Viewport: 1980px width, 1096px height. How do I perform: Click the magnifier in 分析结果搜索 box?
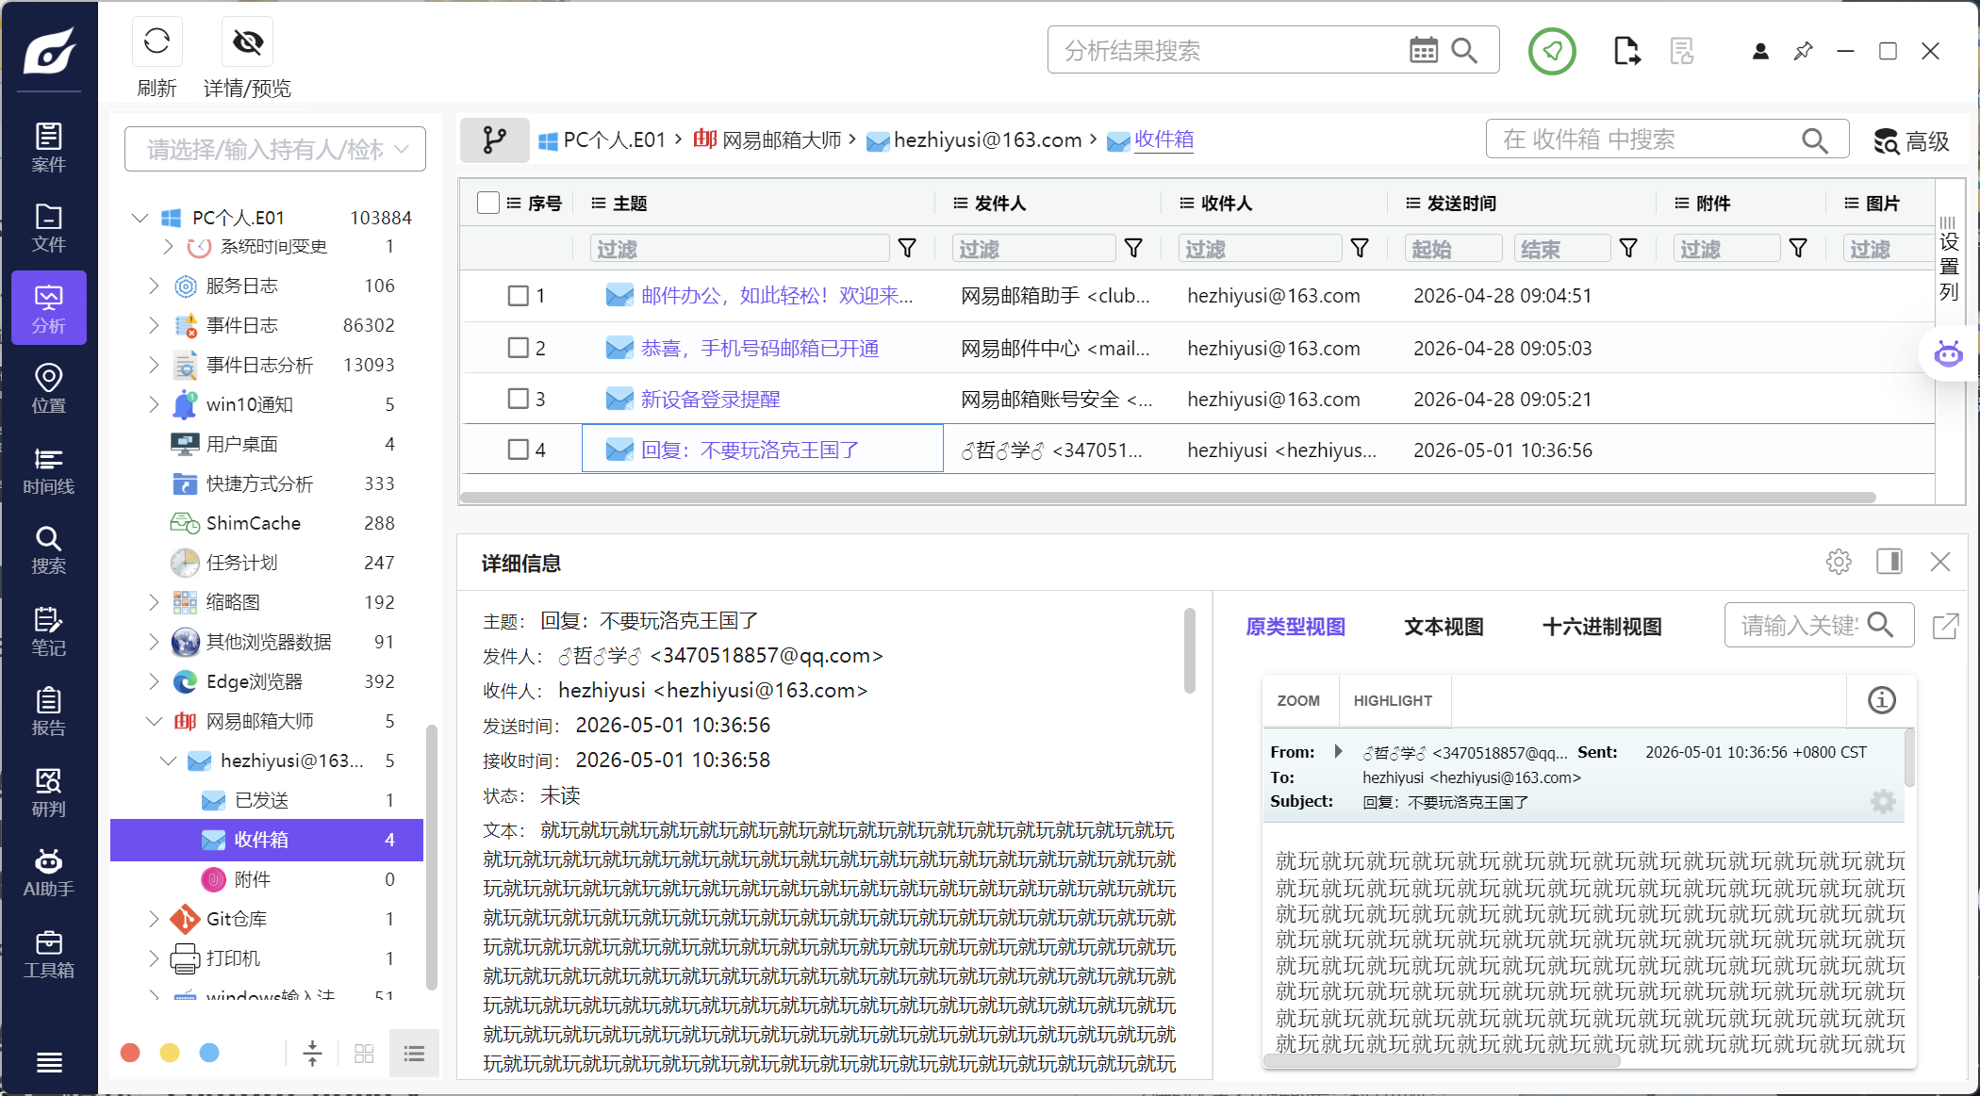[x=1464, y=50]
